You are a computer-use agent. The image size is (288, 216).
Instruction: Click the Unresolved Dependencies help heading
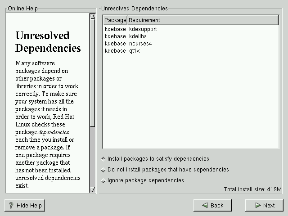coord(48,42)
